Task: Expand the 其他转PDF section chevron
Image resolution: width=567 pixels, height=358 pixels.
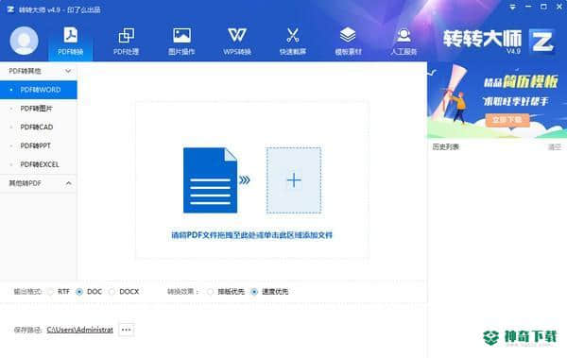Action: [x=68, y=183]
